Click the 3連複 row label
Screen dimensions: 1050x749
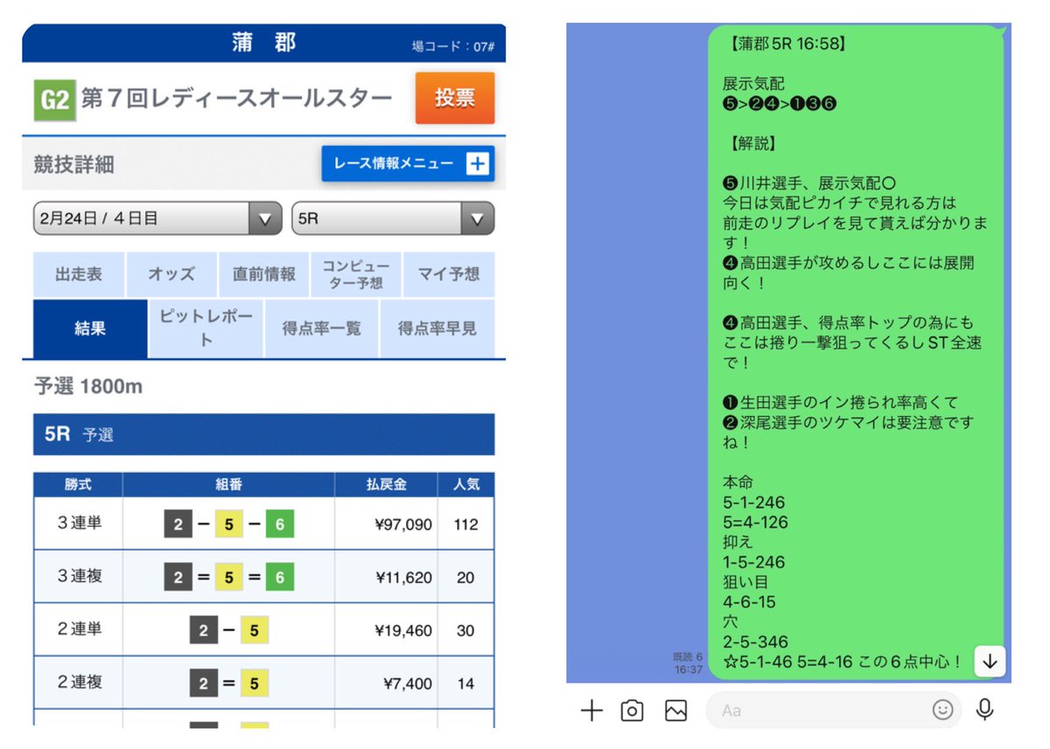[x=80, y=577]
